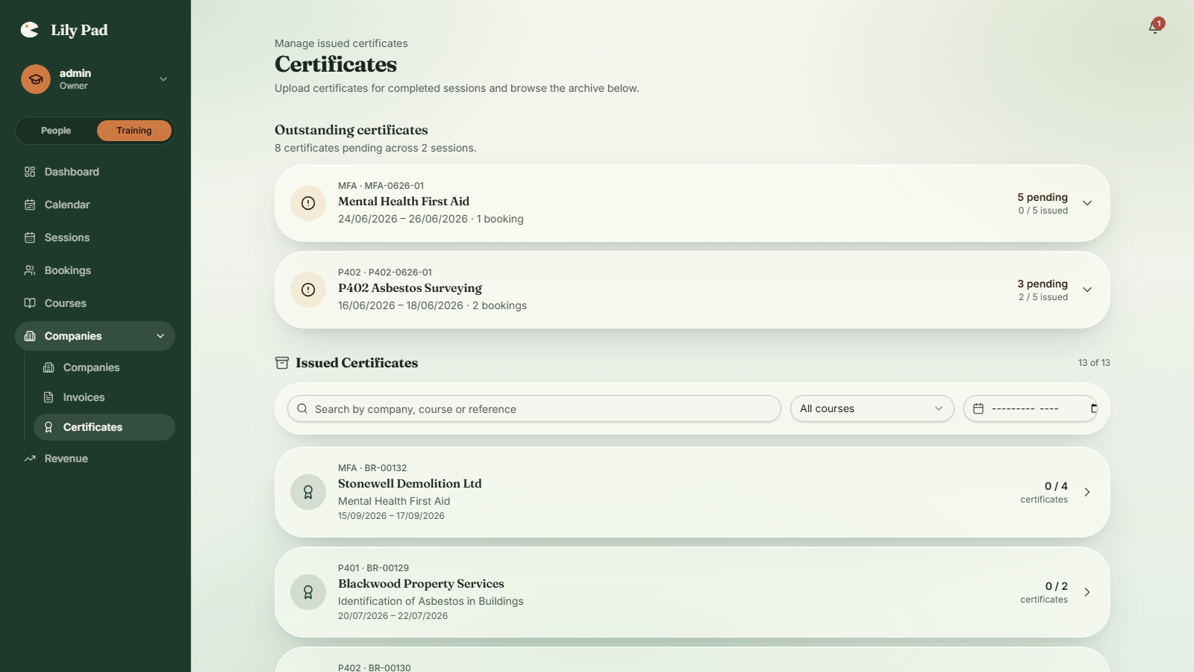This screenshot has width=1194, height=672.
Task: Click the Blackwood Property Services title
Action: point(421,584)
